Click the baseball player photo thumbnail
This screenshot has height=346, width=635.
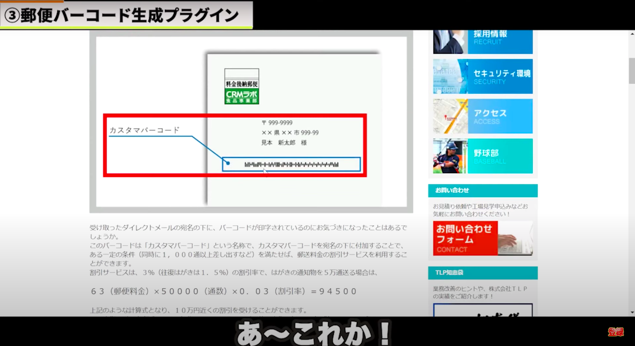point(450,156)
